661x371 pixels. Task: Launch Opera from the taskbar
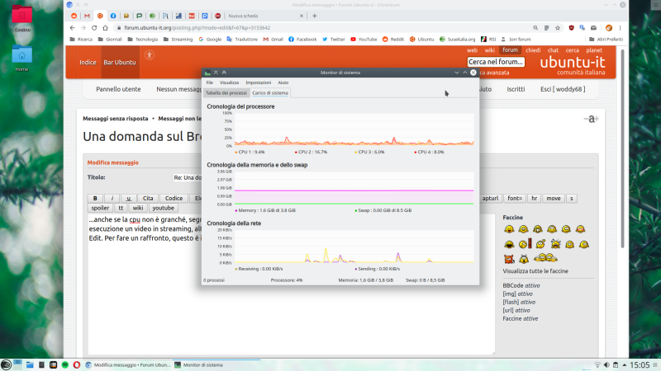(x=76, y=364)
